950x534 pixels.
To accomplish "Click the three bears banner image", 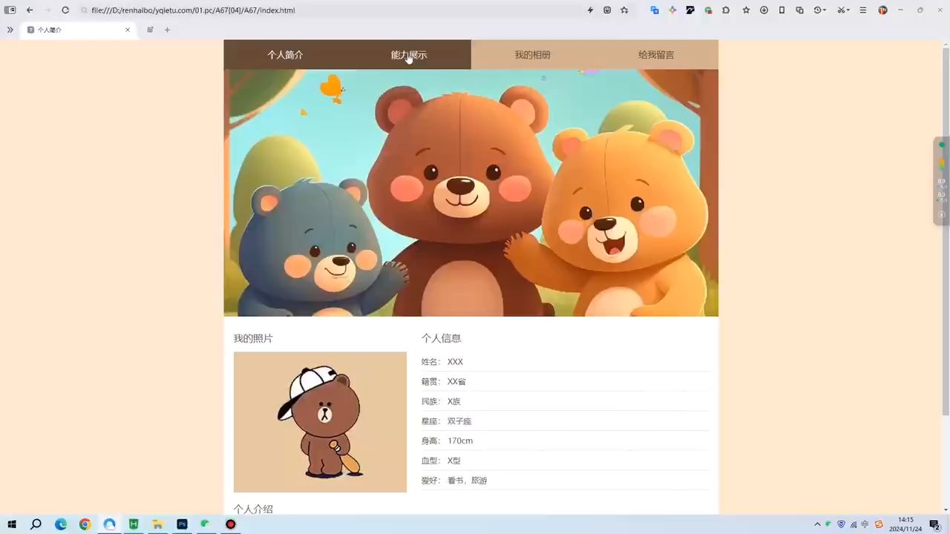I will point(471,193).
